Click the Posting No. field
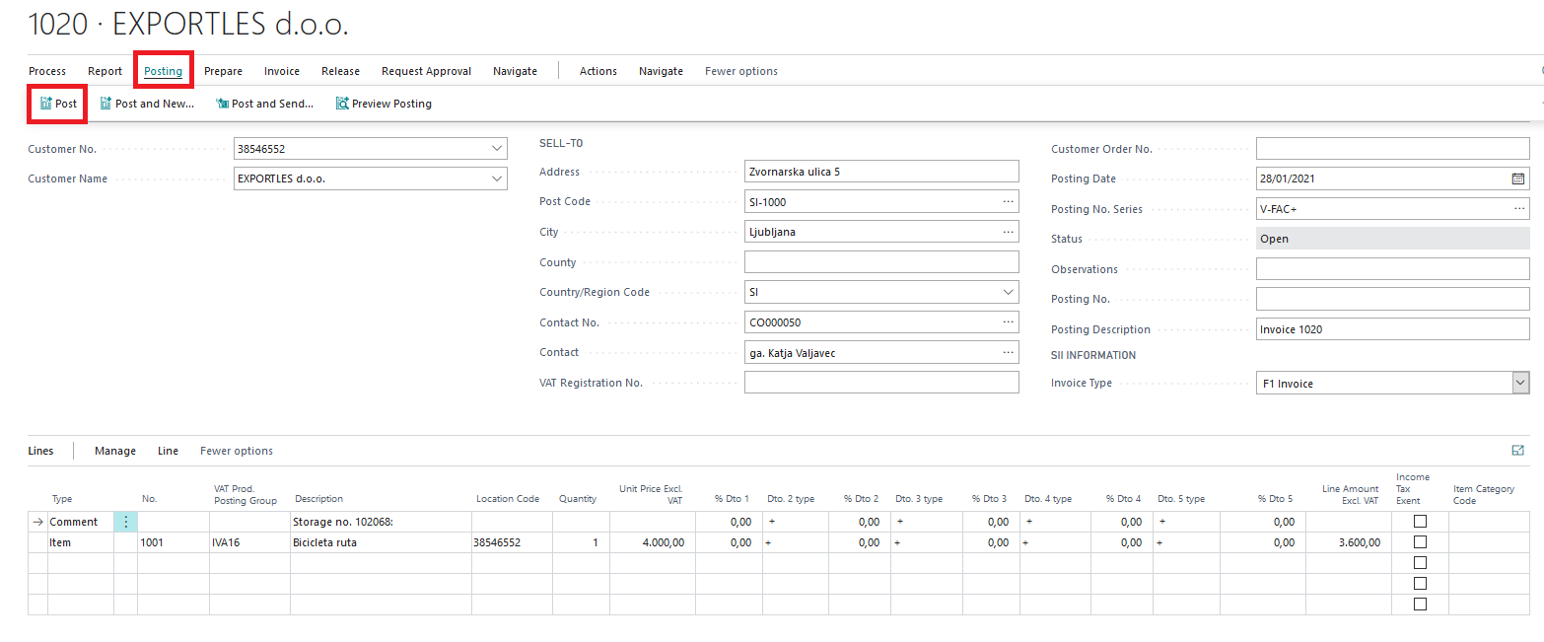Image resolution: width=1544 pixels, height=642 pixels. (1392, 299)
